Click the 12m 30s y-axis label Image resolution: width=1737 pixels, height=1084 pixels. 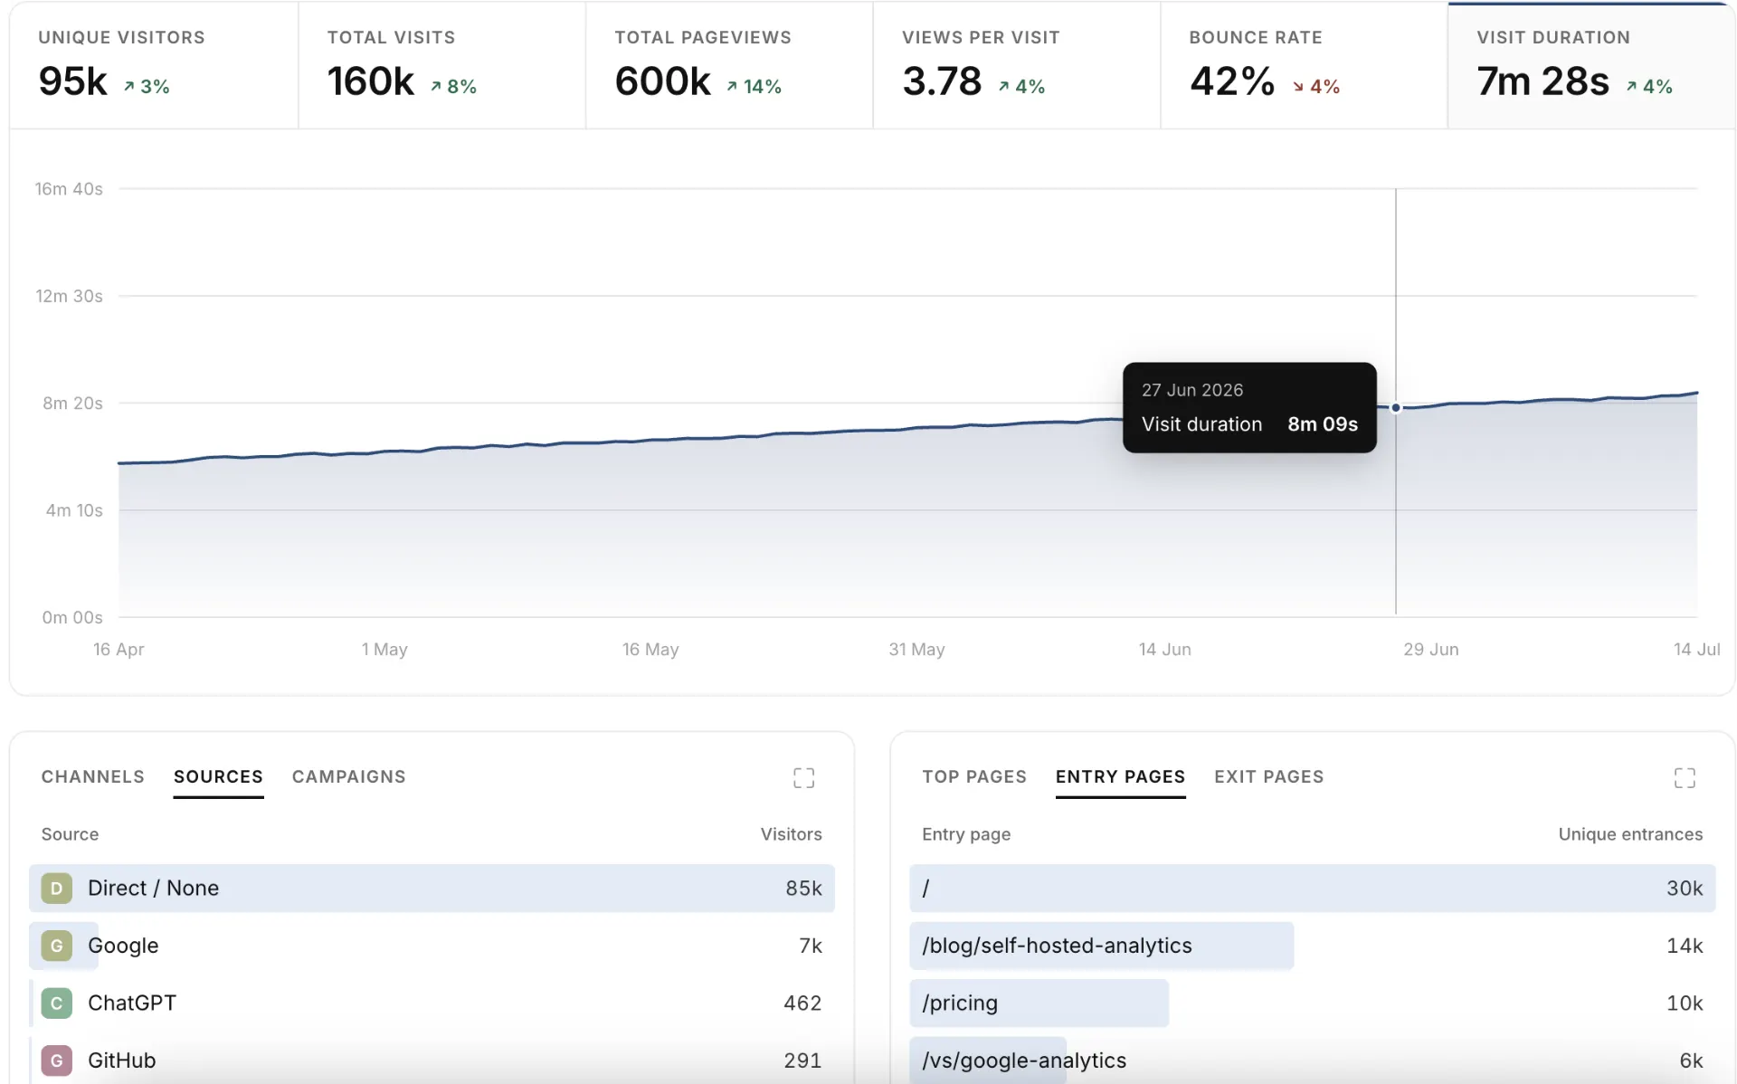pos(69,296)
